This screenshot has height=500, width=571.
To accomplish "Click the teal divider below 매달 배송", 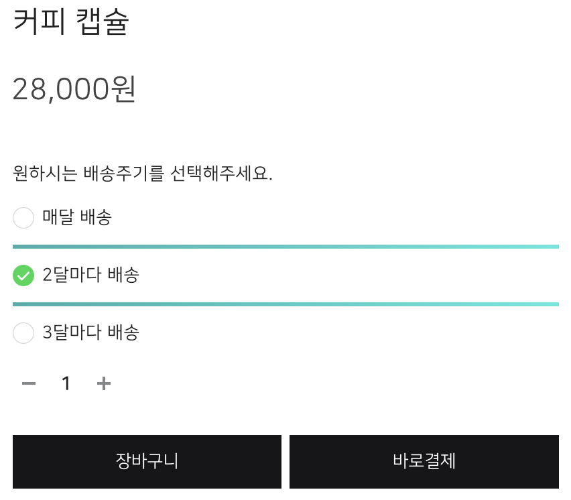I will [x=285, y=247].
